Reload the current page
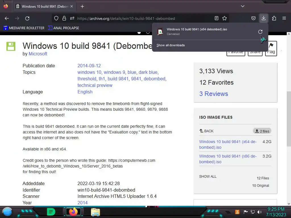Image resolution: width=291 pixels, height=218 pixels. coord(27,18)
